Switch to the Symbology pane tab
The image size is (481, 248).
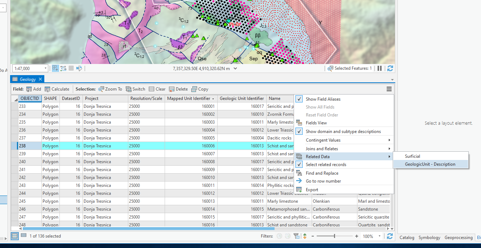click(x=429, y=238)
